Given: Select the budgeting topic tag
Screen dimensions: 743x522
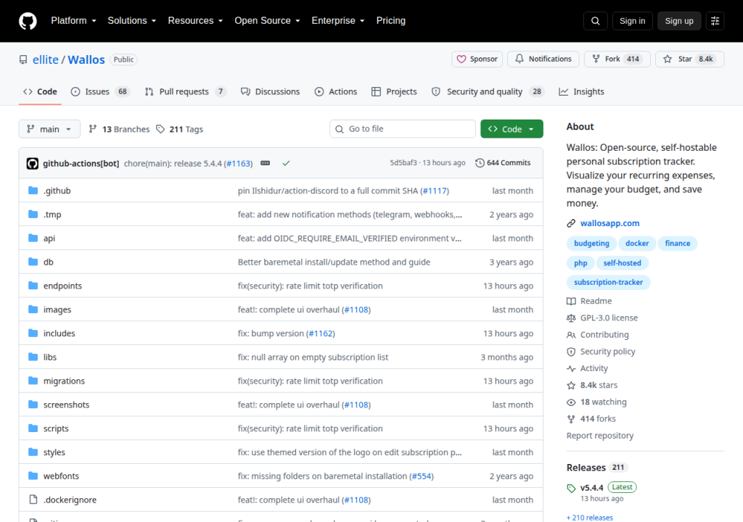Looking at the screenshot, I should click(591, 244).
